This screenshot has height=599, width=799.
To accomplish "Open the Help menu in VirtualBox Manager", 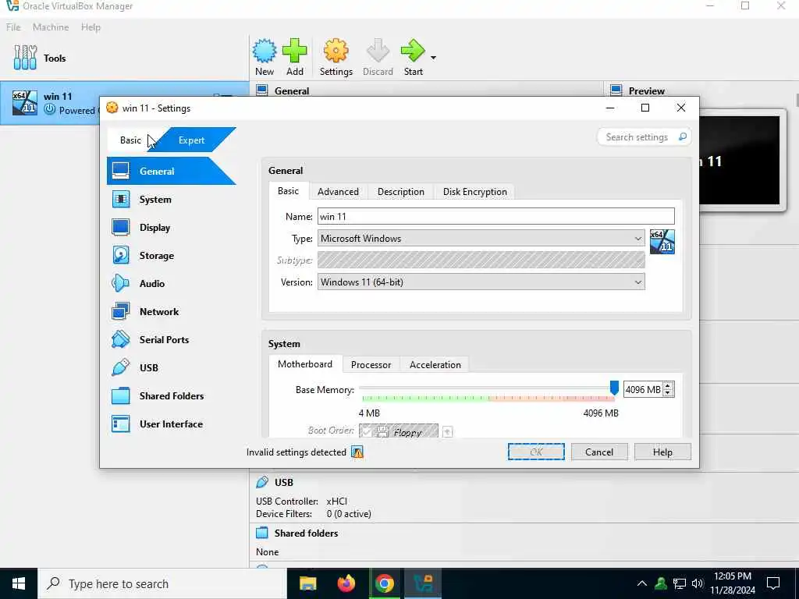I will tap(91, 27).
